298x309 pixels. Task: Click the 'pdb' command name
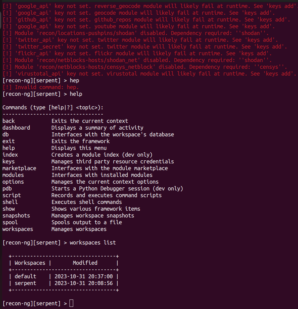pos(7,188)
